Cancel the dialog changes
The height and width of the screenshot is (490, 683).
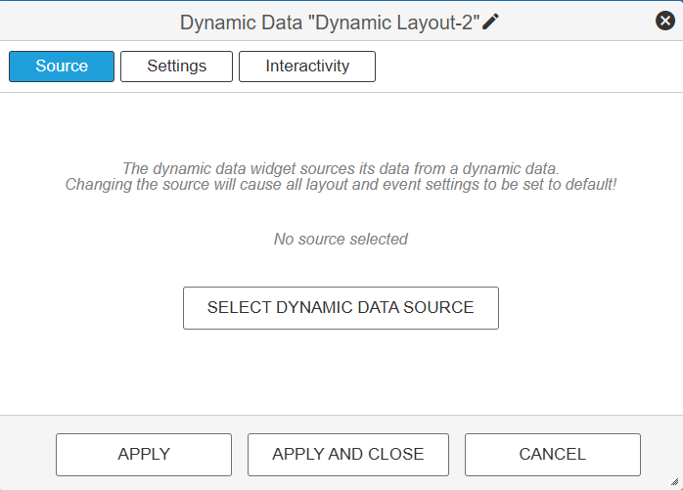552,454
